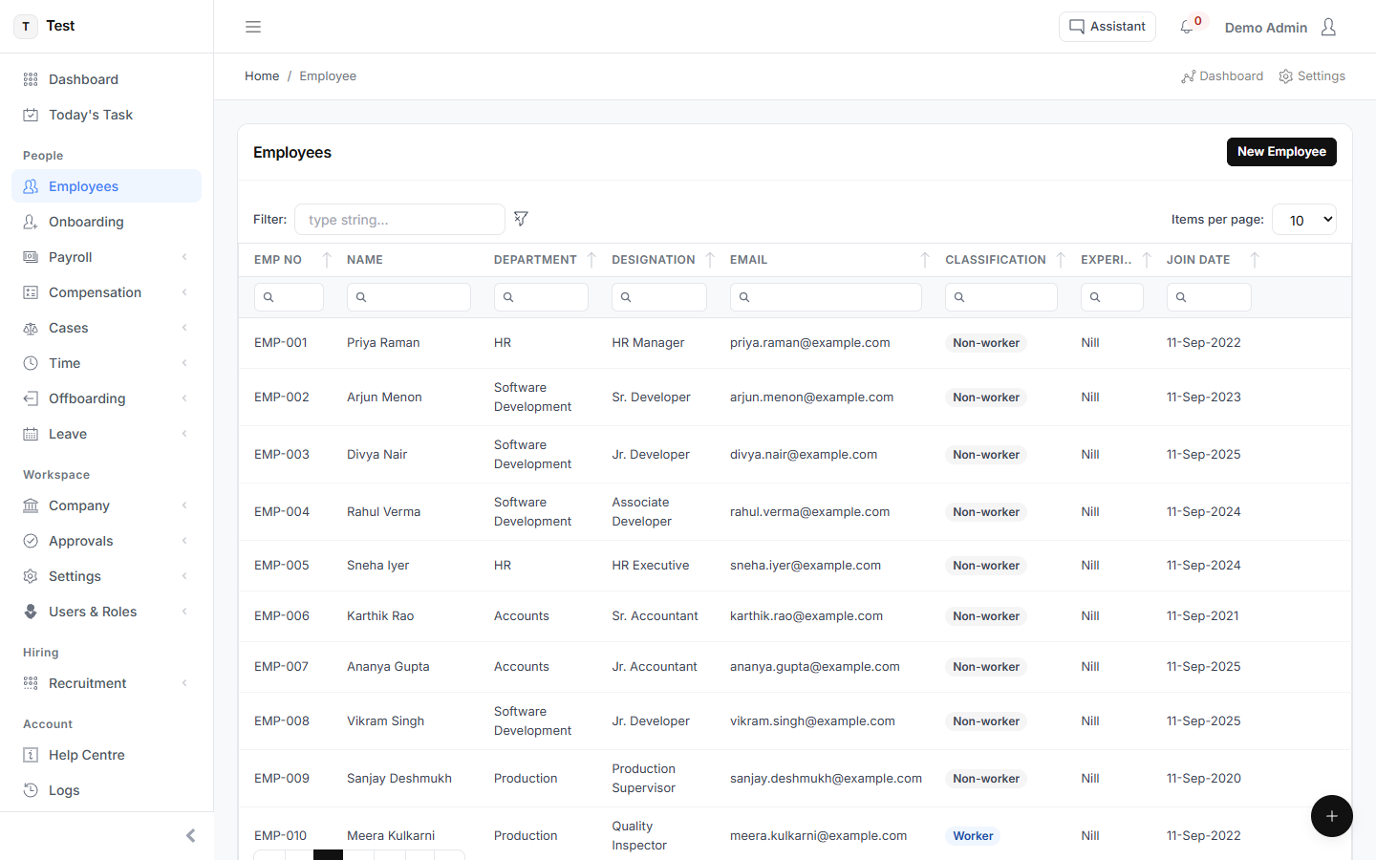Click the Sr. Accountant designation
The height and width of the screenshot is (860, 1376).
point(655,616)
